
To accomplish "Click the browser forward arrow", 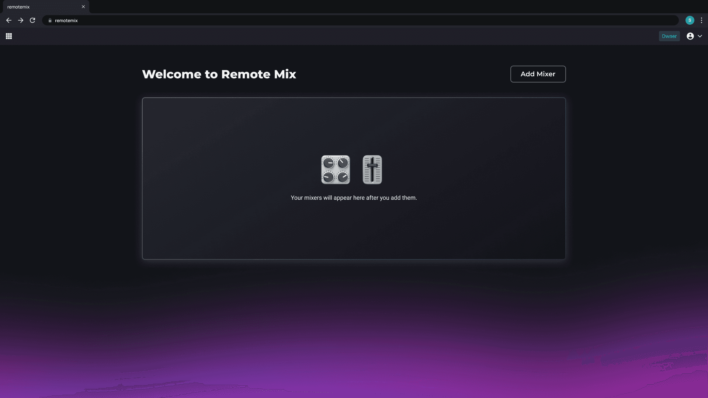I will tap(21, 20).
